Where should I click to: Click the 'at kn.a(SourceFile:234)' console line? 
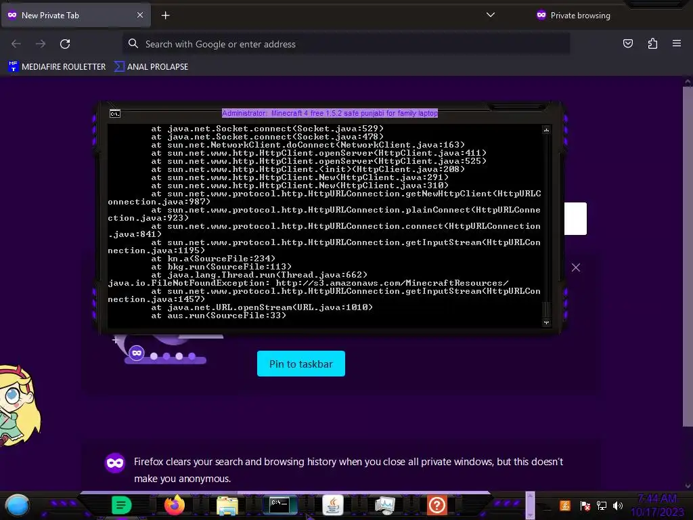[x=213, y=259]
